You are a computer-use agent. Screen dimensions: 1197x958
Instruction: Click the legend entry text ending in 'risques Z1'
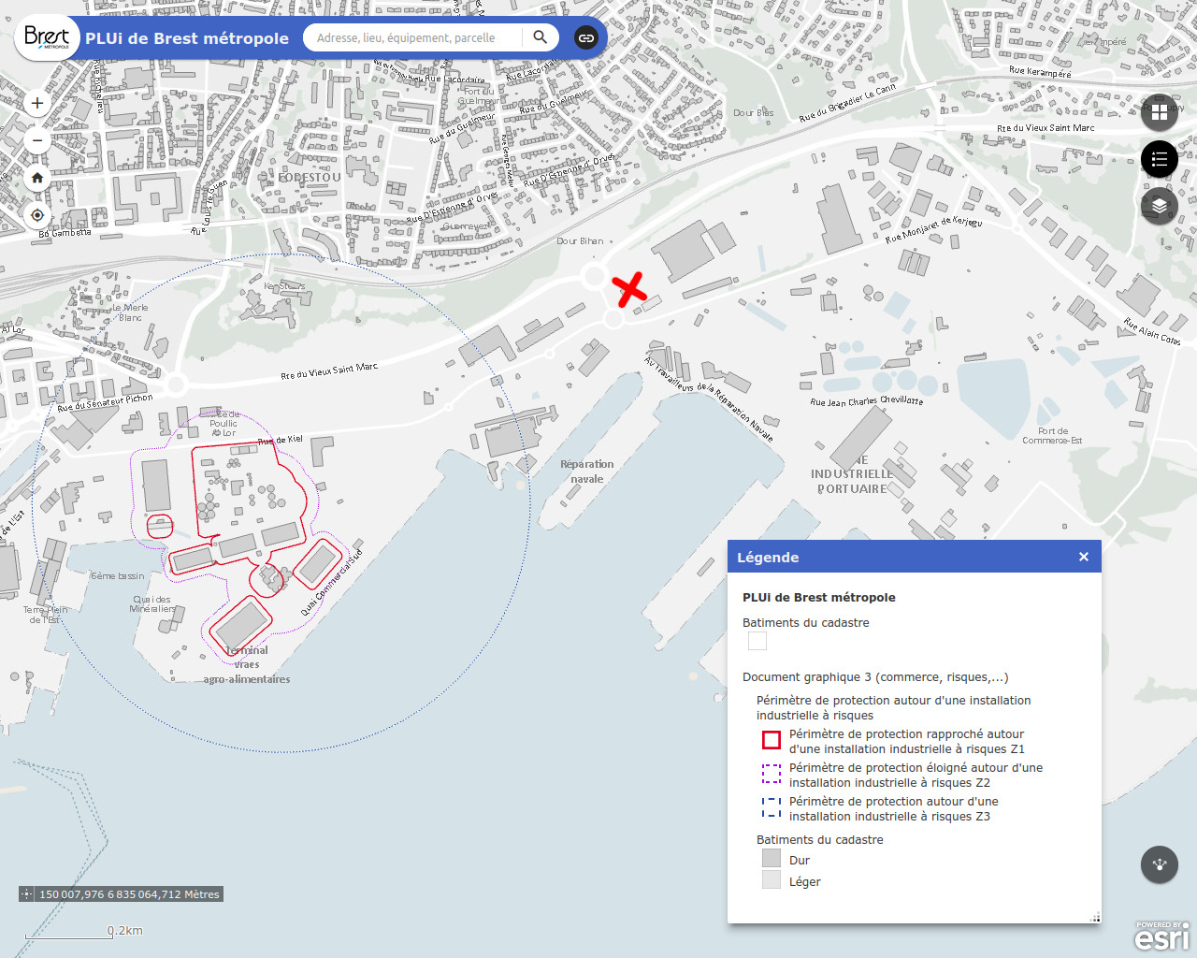click(907, 742)
